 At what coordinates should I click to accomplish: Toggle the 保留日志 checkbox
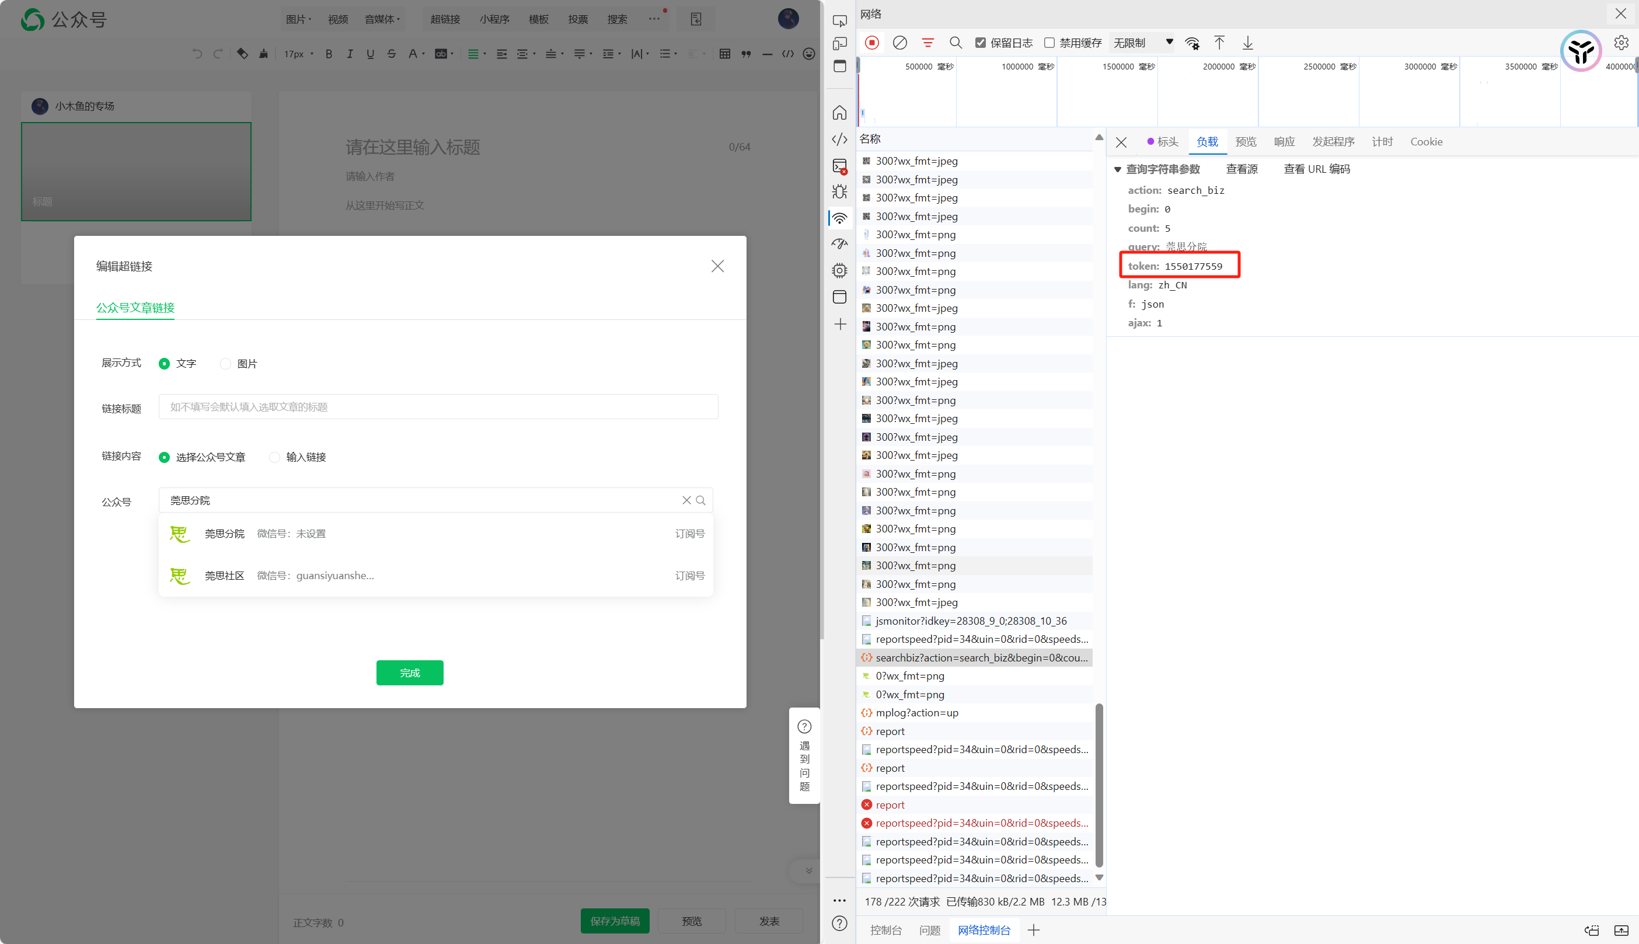[x=981, y=43]
